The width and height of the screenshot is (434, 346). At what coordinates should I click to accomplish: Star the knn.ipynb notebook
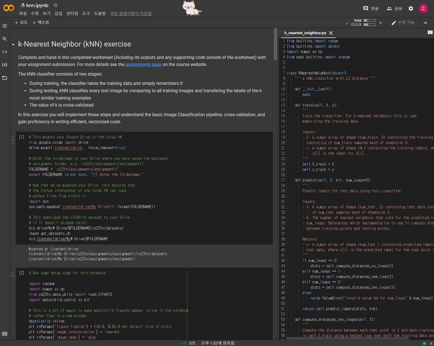click(56, 5)
